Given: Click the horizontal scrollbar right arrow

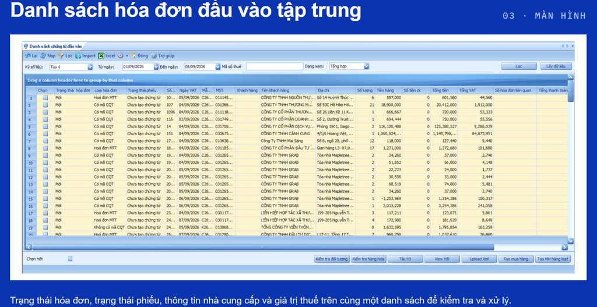Looking at the screenshot, I should [564, 247].
